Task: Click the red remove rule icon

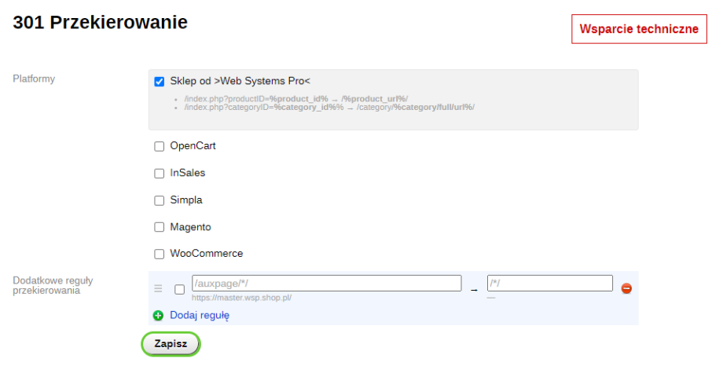Action: point(626,288)
